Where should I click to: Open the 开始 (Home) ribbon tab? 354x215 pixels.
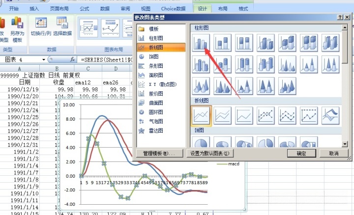point(14,8)
